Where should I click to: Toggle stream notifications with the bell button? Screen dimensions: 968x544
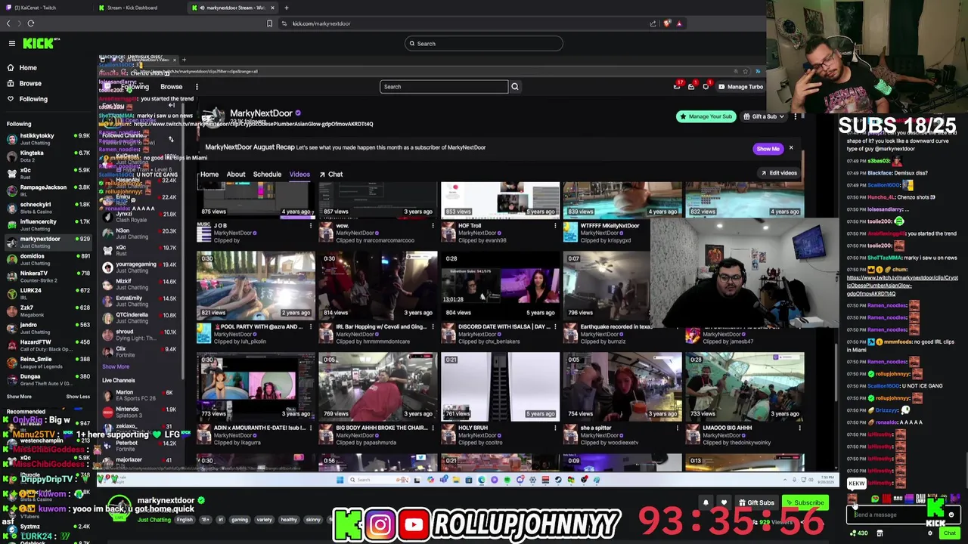[x=706, y=502]
